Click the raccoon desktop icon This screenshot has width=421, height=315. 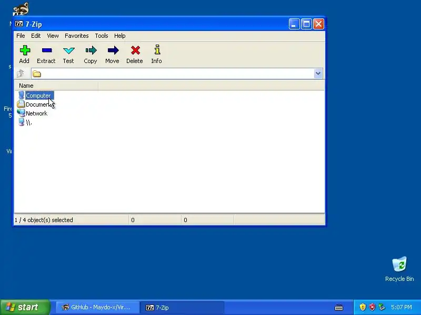pos(21,9)
